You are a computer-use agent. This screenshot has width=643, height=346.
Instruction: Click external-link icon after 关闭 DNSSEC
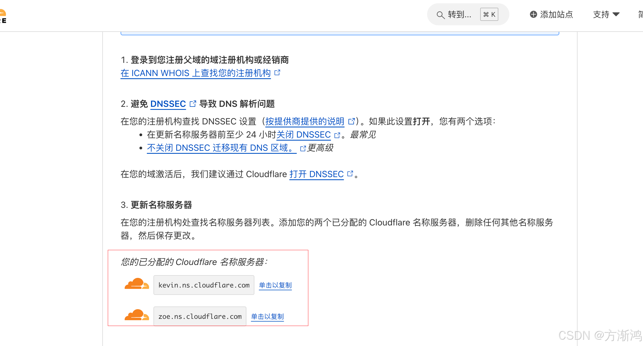(x=337, y=135)
